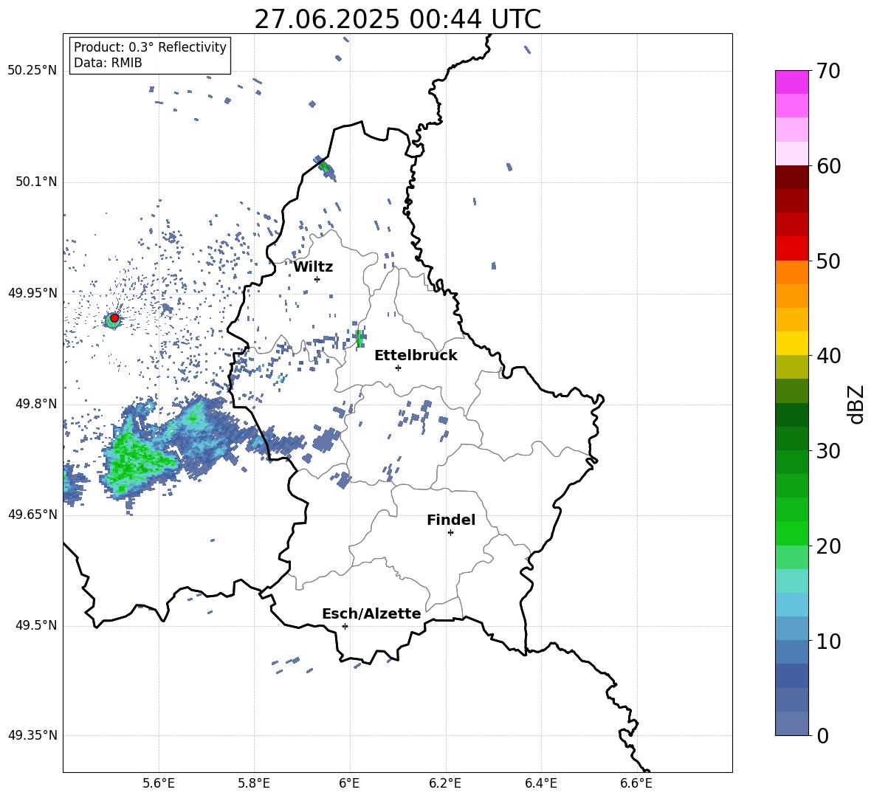Click the Product: 0.3° Reflectivity text
The image size is (874, 798).
(x=150, y=47)
